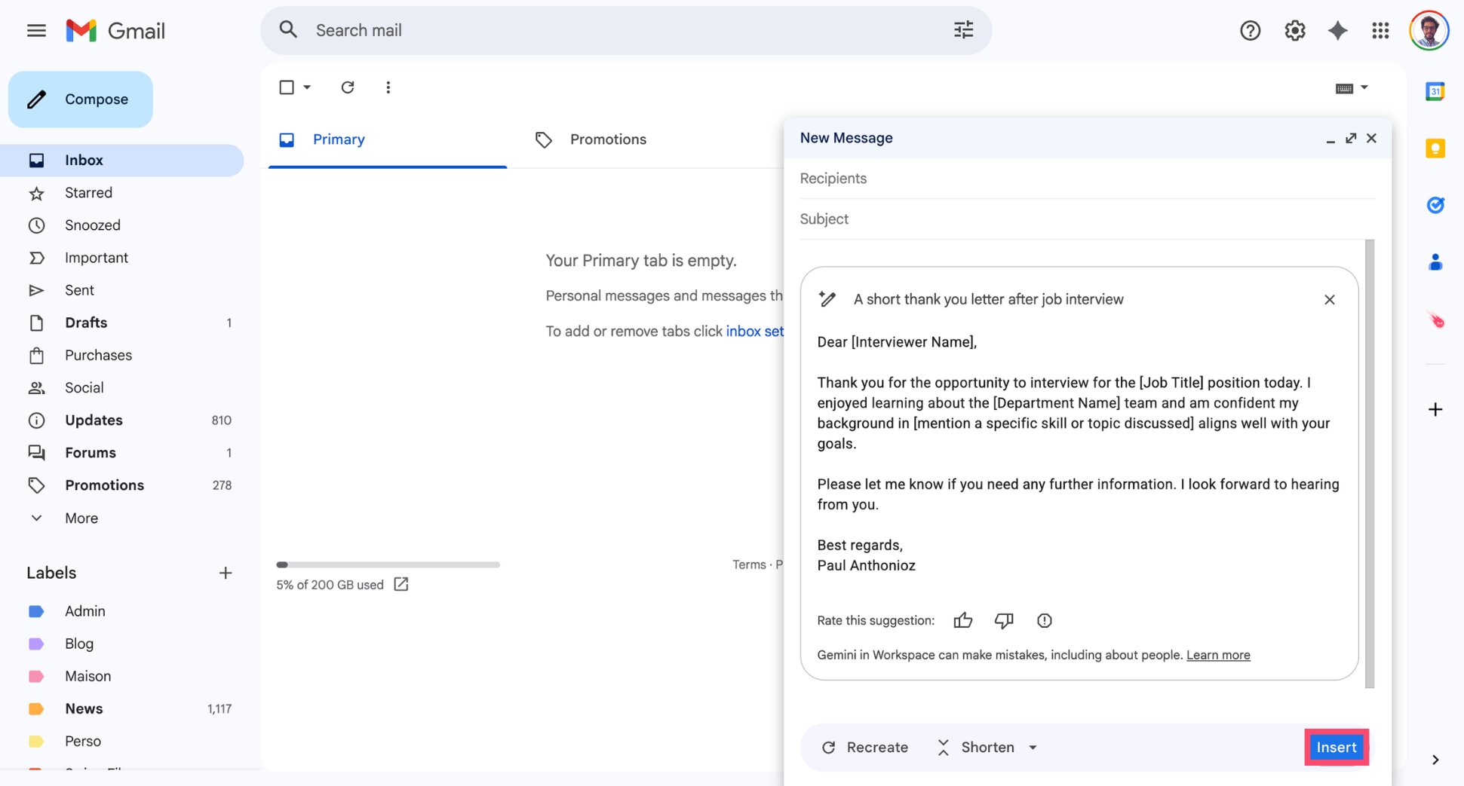Open the select messages dropdown arrow
The height and width of the screenshot is (786, 1464).
[305, 87]
